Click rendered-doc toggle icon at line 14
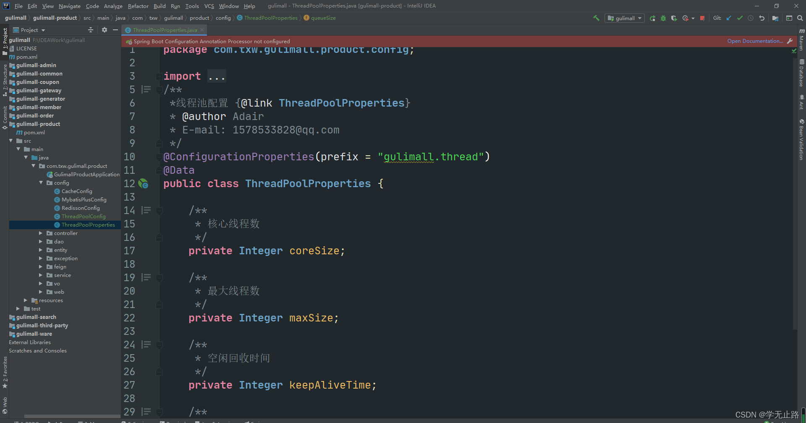This screenshot has width=806, height=423. [146, 210]
